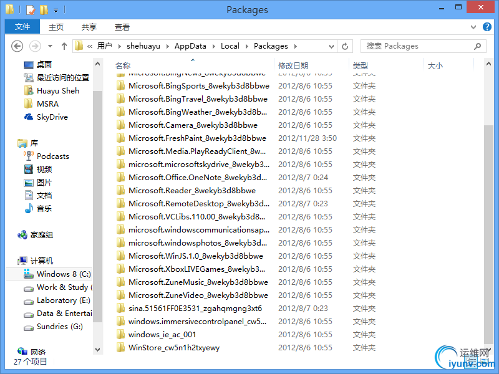The width and height of the screenshot is (499, 374).
Task: Open the 文档 library
Action: point(44,196)
